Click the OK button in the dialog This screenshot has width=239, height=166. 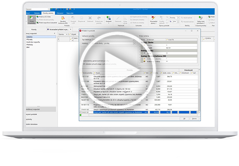(x=184, y=119)
